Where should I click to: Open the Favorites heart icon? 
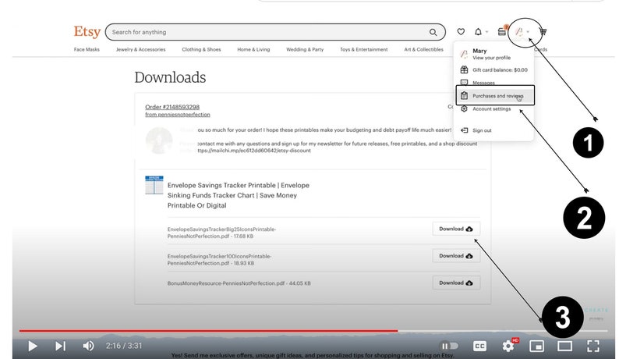[461, 32]
